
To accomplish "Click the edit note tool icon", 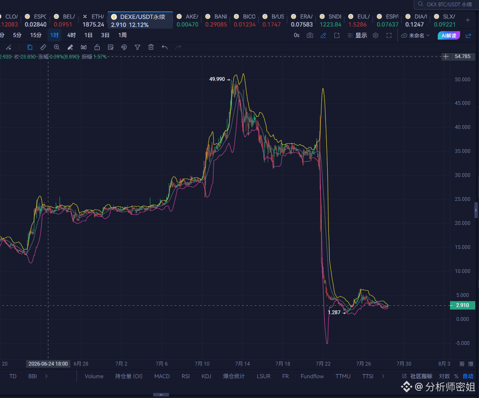I will [x=111, y=47].
